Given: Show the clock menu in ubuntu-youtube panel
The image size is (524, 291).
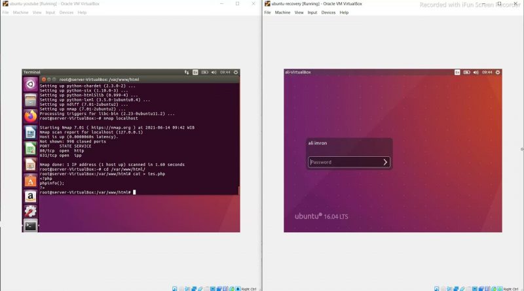Looking at the screenshot, I should point(225,72).
